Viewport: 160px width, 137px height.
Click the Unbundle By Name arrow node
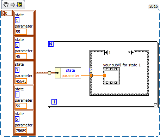pos(58,73)
